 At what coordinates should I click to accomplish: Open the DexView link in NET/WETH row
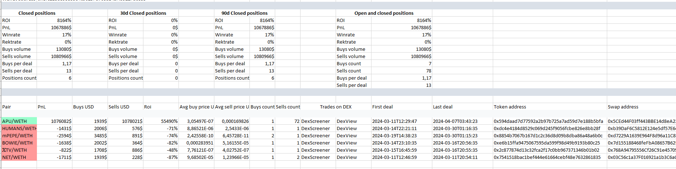[347, 157]
